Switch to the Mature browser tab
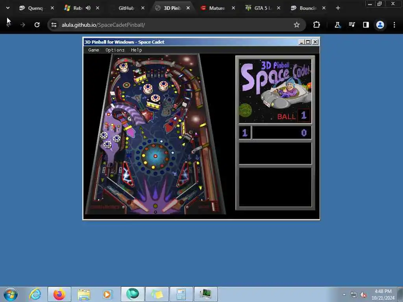The height and width of the screenshot is (302, 403). tap(217, 8)
